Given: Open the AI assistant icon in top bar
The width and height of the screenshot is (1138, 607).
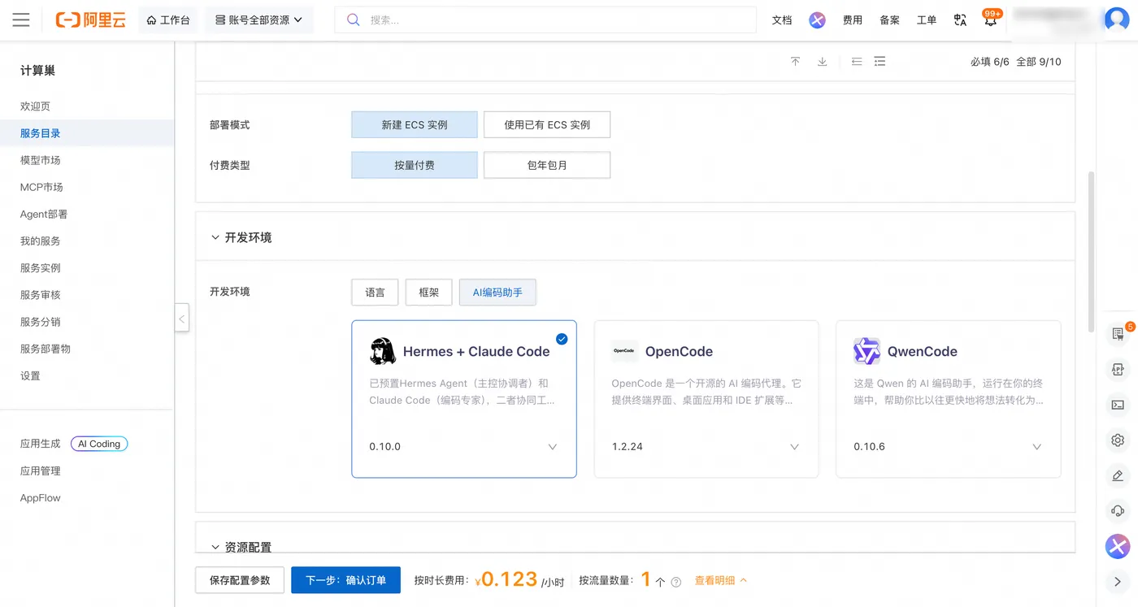Looking at the screenshot, I should pyautogui.click(x=817, y=20).
